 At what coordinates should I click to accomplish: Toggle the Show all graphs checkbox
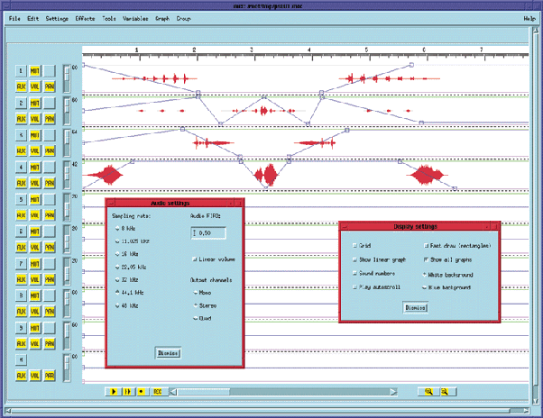tap(425, 259)
